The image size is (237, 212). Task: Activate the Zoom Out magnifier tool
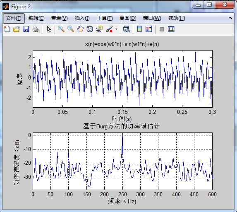coord(71,29)
